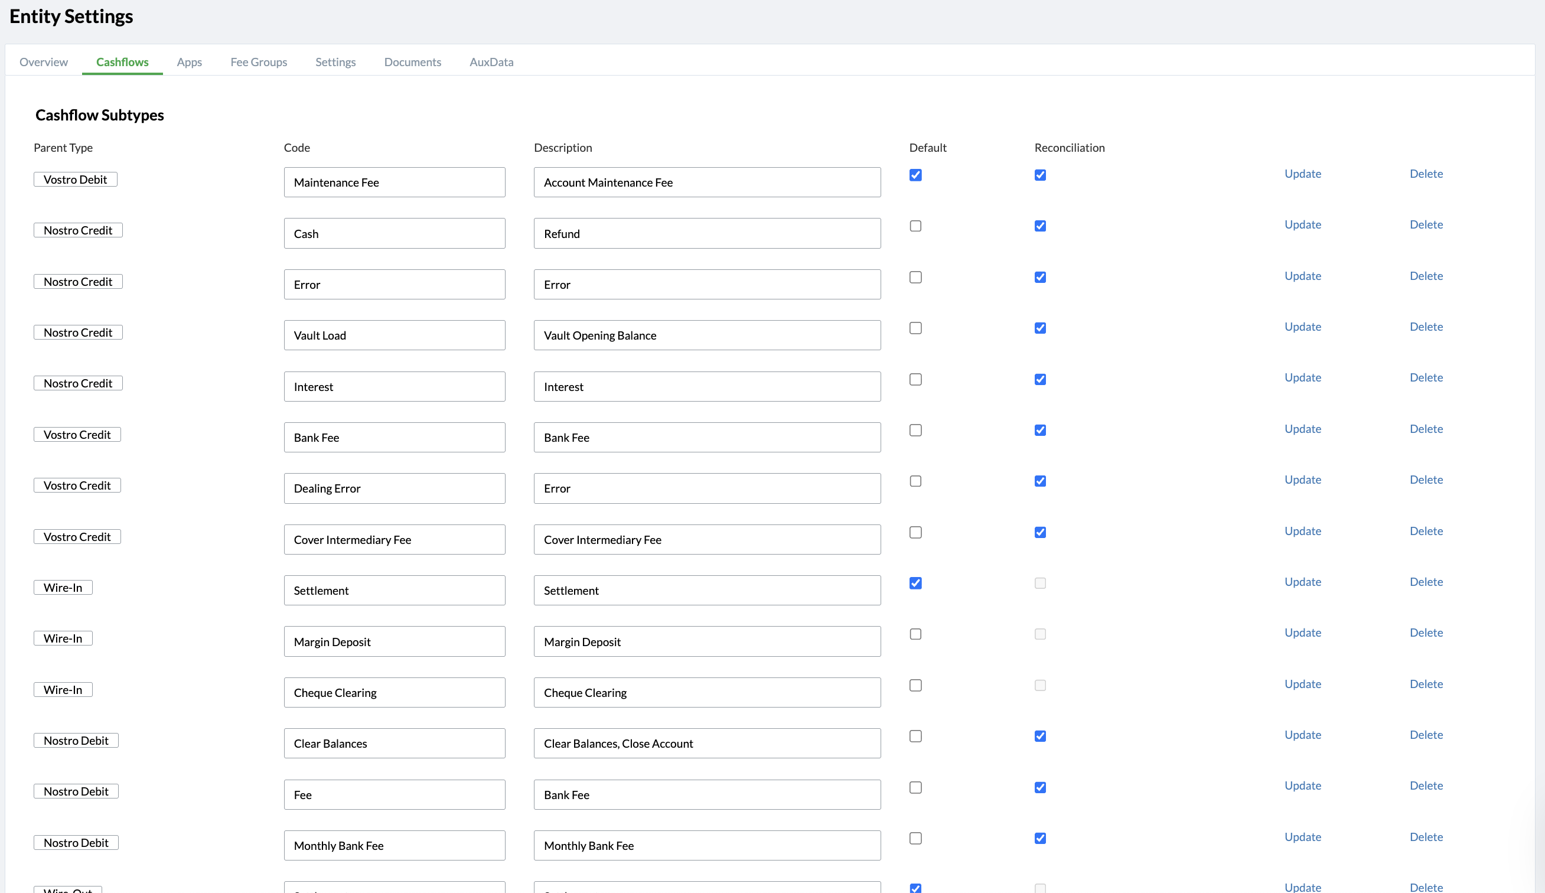This screenshot has height=893, width=1545.
Task: Go to the AuxData tab
Action: (491, 62)
